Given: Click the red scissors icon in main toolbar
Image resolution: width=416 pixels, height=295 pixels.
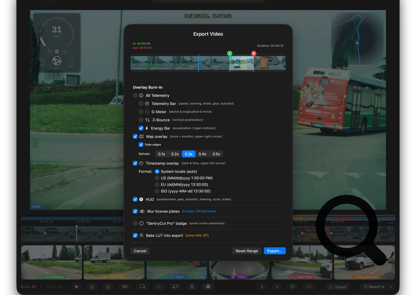Looking at the screenshot, I should click(x=309, y=287).
